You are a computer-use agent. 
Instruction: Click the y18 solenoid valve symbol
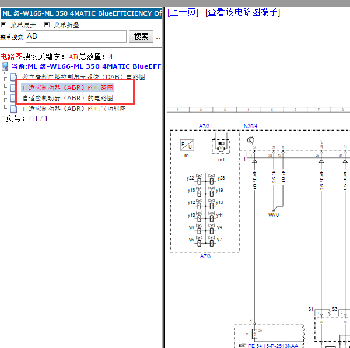click(x=199, y=191)
